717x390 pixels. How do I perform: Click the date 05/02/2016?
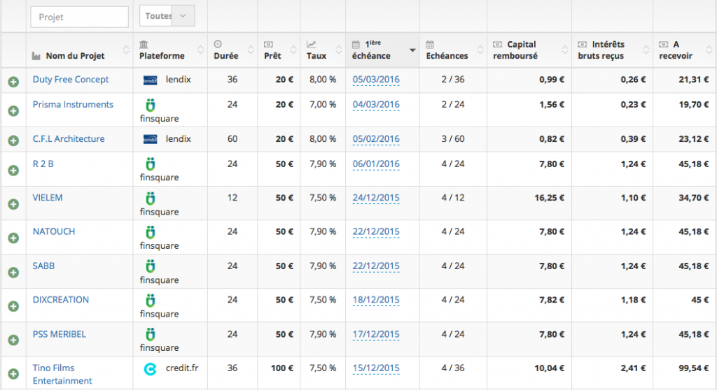click(x=376, y=139)
